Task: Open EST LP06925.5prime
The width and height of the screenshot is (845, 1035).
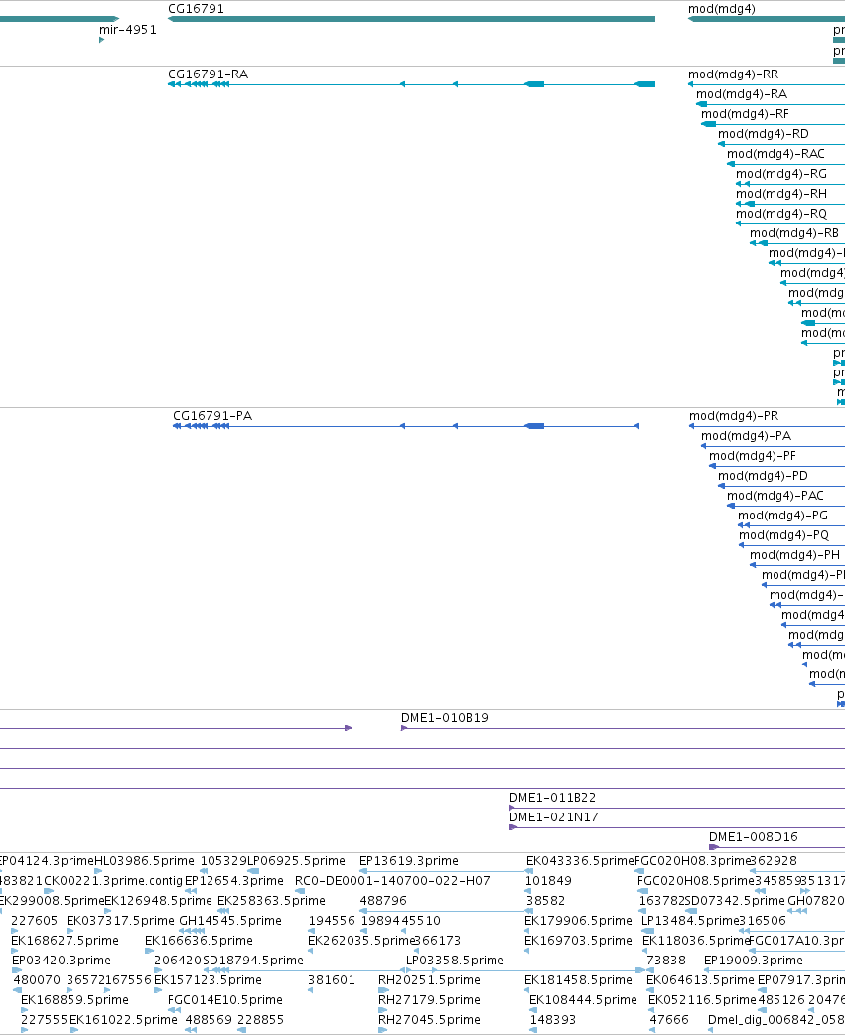Action: click(296, 861)
